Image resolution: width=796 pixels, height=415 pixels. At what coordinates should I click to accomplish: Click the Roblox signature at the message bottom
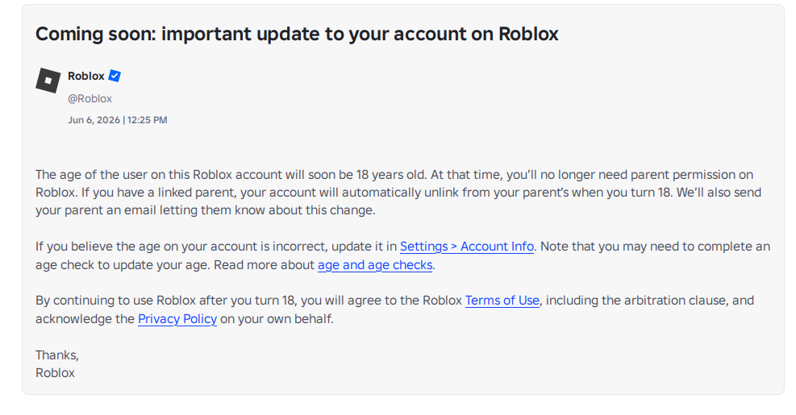pos(55,373)
